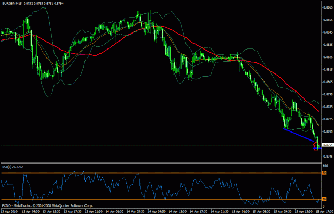Click price scale label 0.8745
The width and height of the screenshot is (334, 214).
click(328, 157)
